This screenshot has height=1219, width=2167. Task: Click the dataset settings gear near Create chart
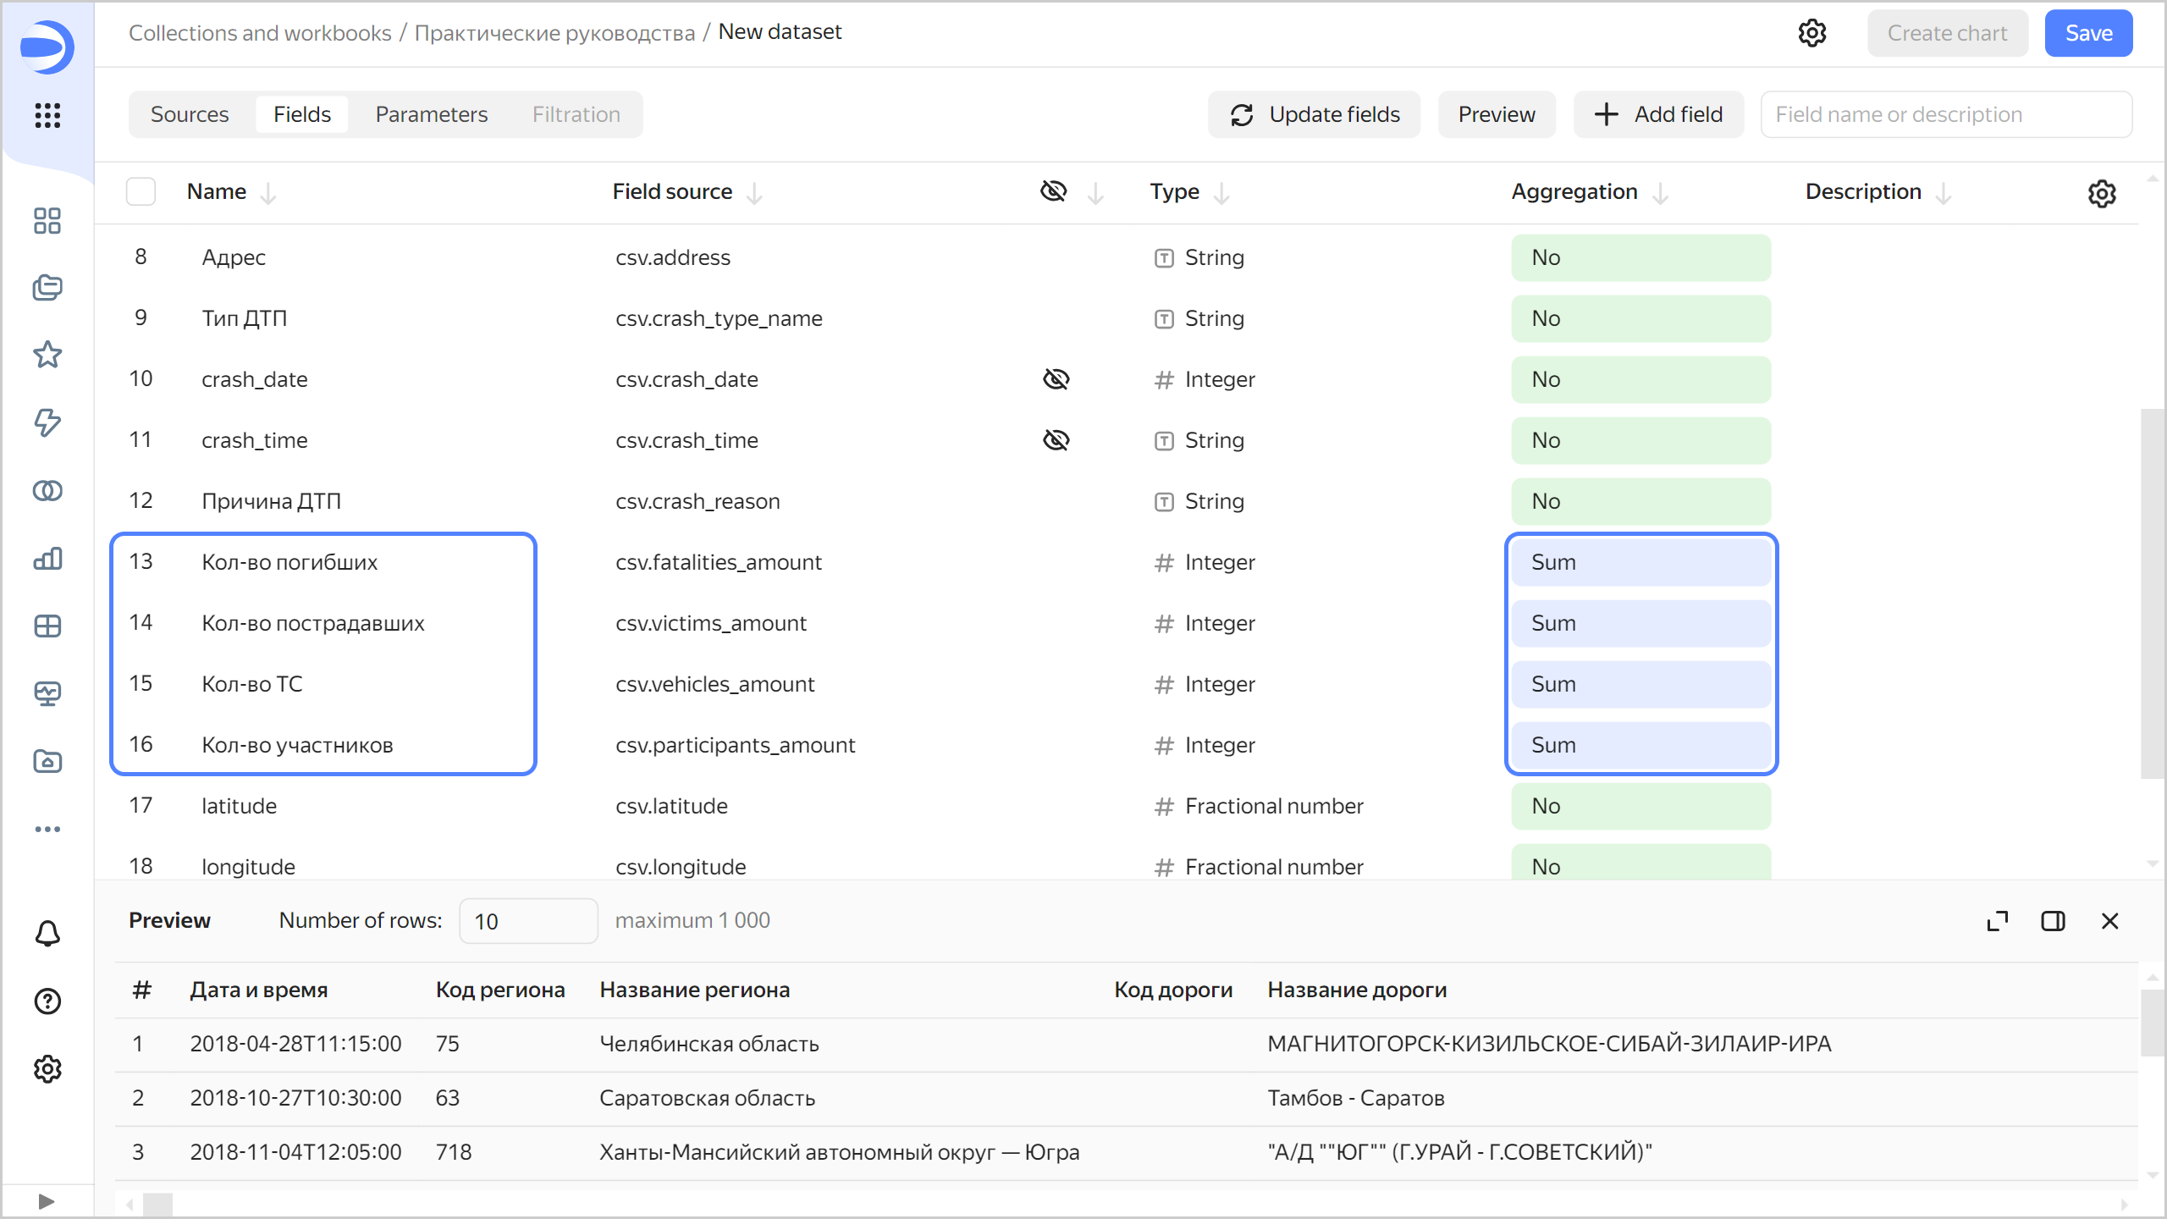[1812, 33]
